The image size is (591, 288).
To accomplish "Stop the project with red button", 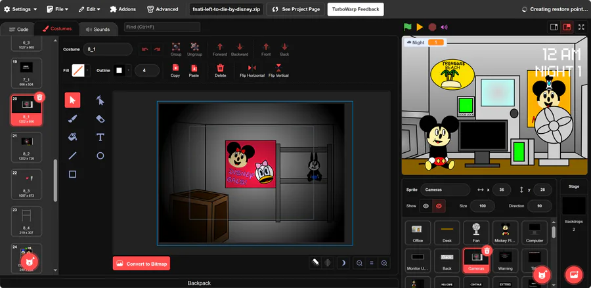I will (432, 27).
